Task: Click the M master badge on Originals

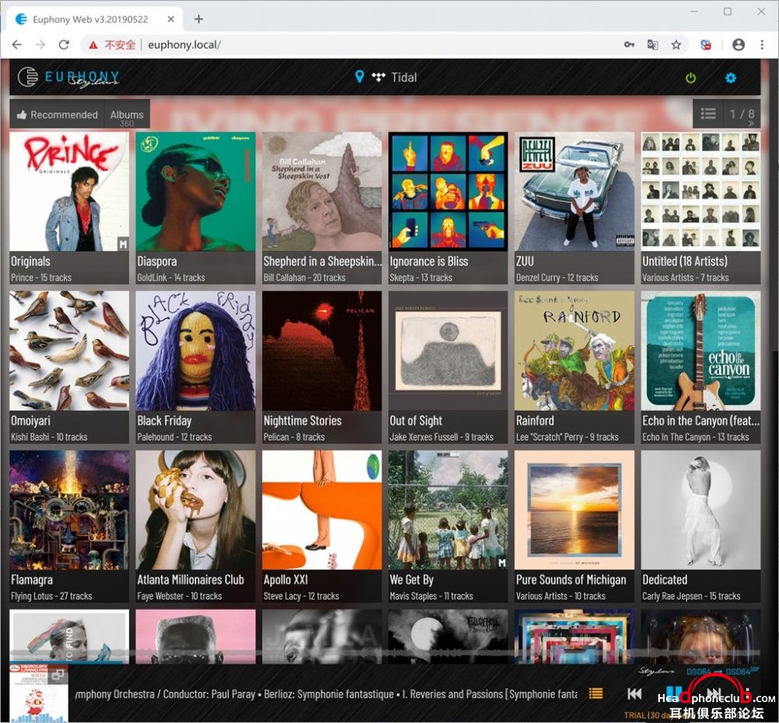Action: pyautogui.click(x=123, y=244)
